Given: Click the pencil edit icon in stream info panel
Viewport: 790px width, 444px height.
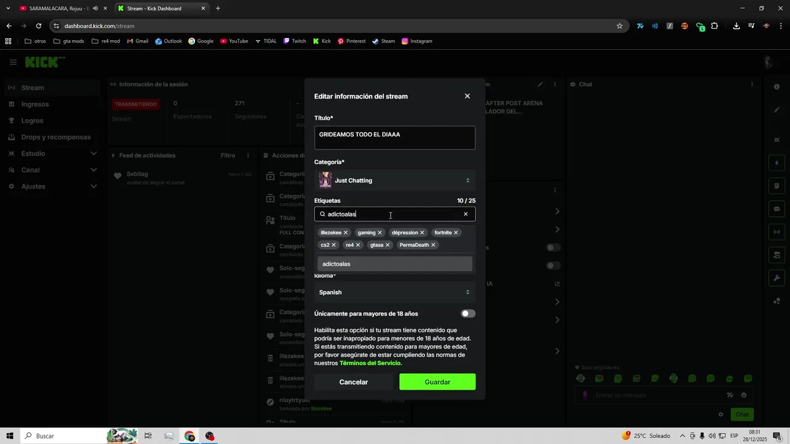Looking at the screenshot, I should (540, 84).
